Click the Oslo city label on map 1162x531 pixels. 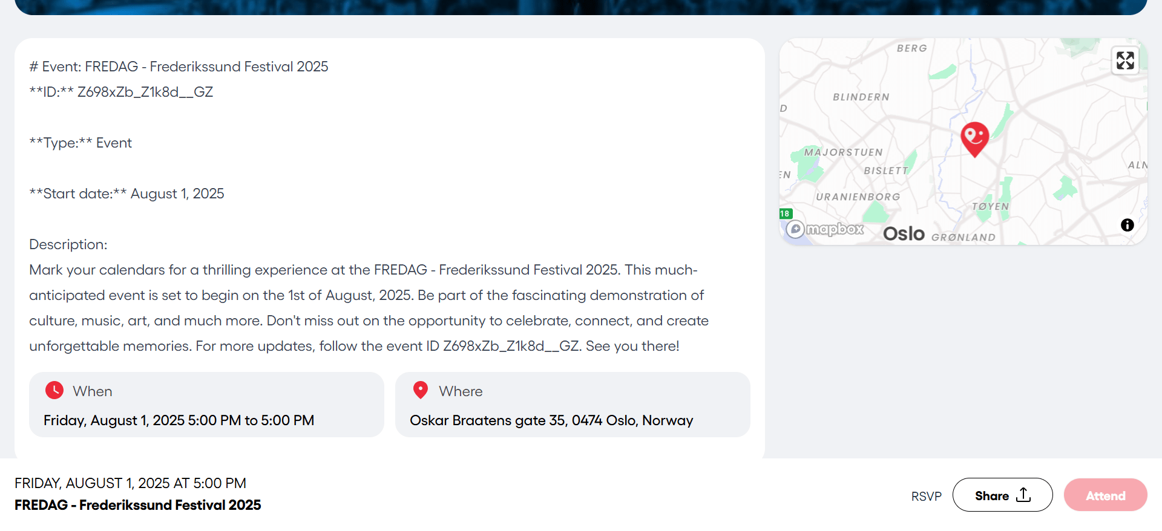(x=904, y=233)
